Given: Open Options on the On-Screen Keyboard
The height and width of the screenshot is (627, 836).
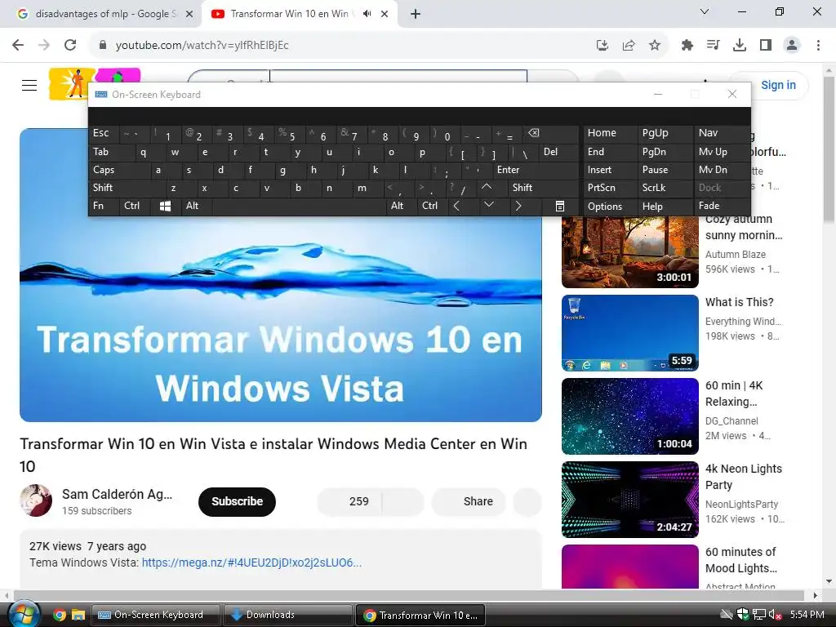Looking at the screenshot, I should pyautogui.click(x=610, y=207).
